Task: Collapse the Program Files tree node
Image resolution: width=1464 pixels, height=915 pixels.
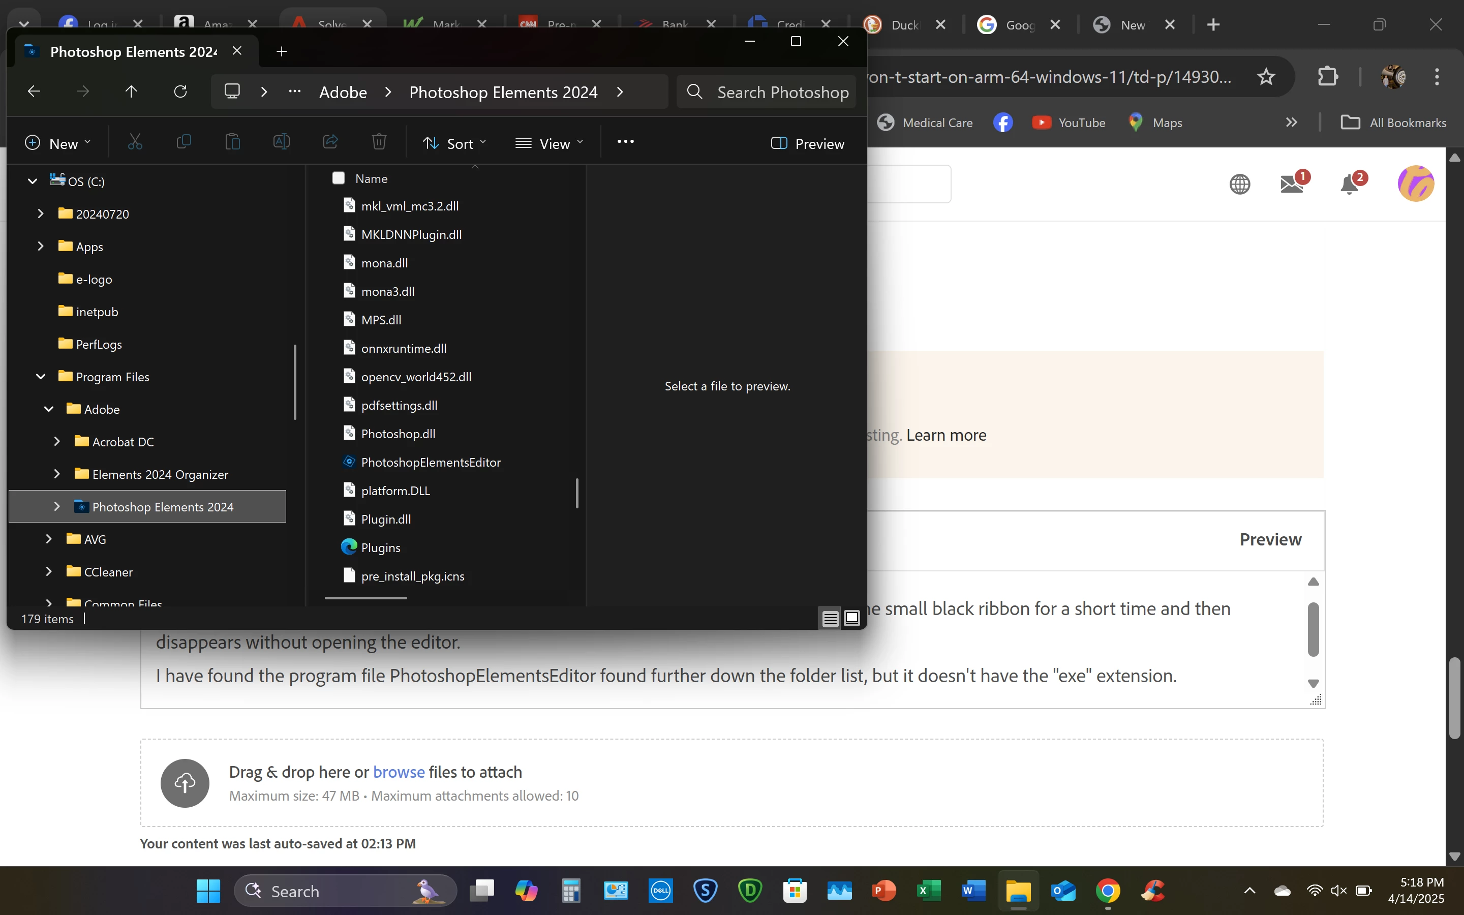Action: coord(41,376)
